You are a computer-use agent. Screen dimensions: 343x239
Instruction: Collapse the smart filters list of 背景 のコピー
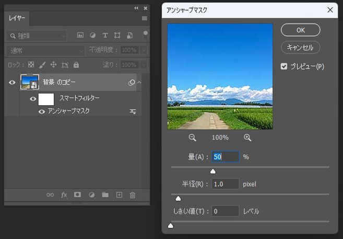click(x=139, y=83)
